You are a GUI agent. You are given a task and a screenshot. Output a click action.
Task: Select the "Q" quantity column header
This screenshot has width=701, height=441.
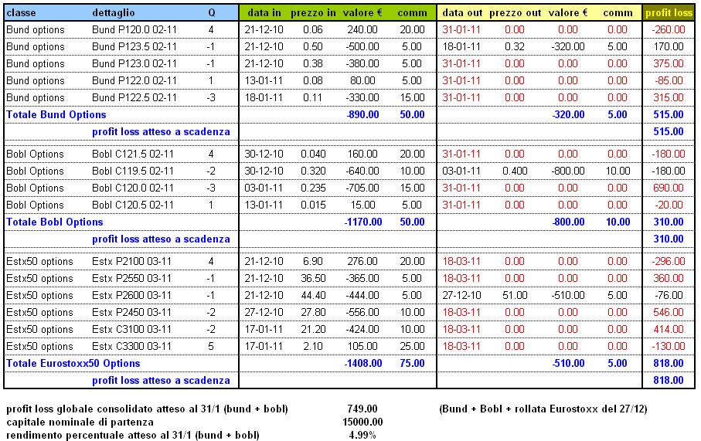pos(213,12)
